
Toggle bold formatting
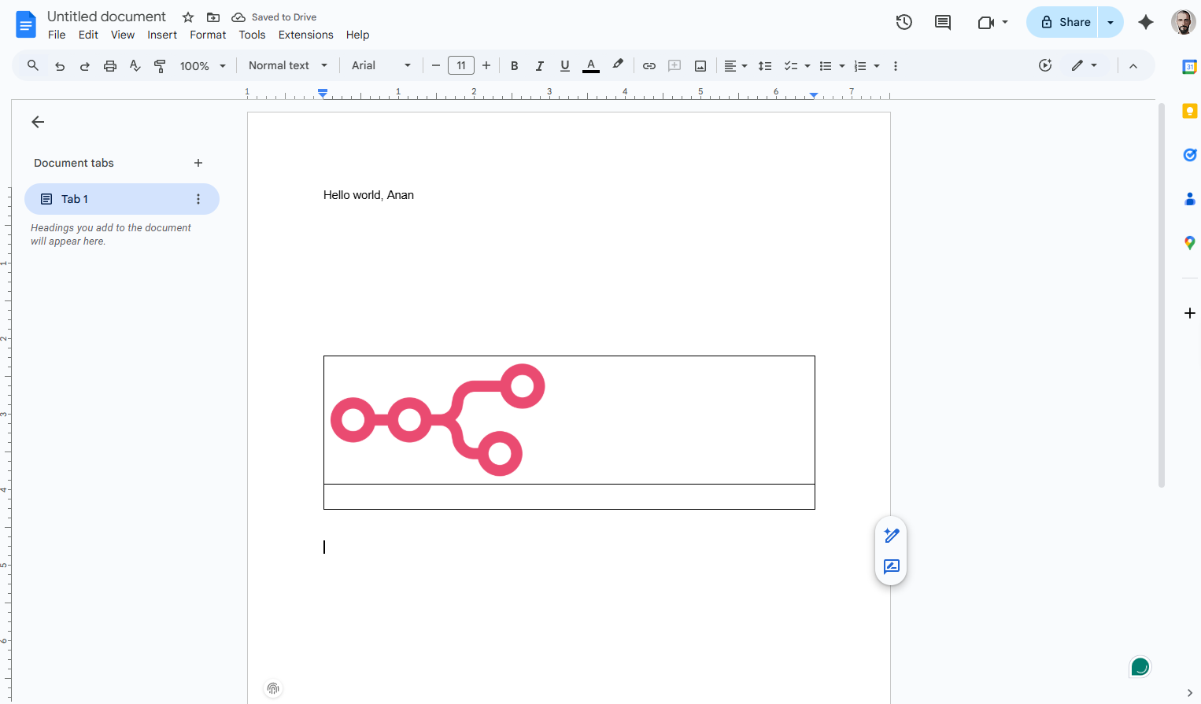(x=515, y=66)
